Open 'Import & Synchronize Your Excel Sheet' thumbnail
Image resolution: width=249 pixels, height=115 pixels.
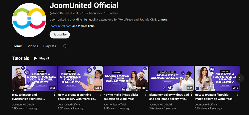pos(34,78)
